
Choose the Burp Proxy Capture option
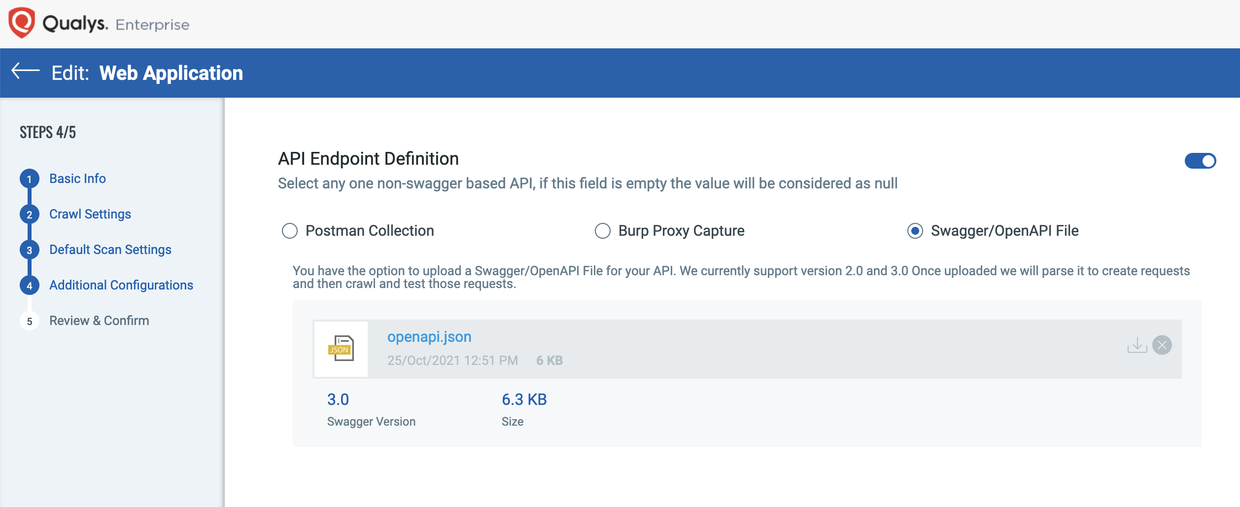point(602,231)
